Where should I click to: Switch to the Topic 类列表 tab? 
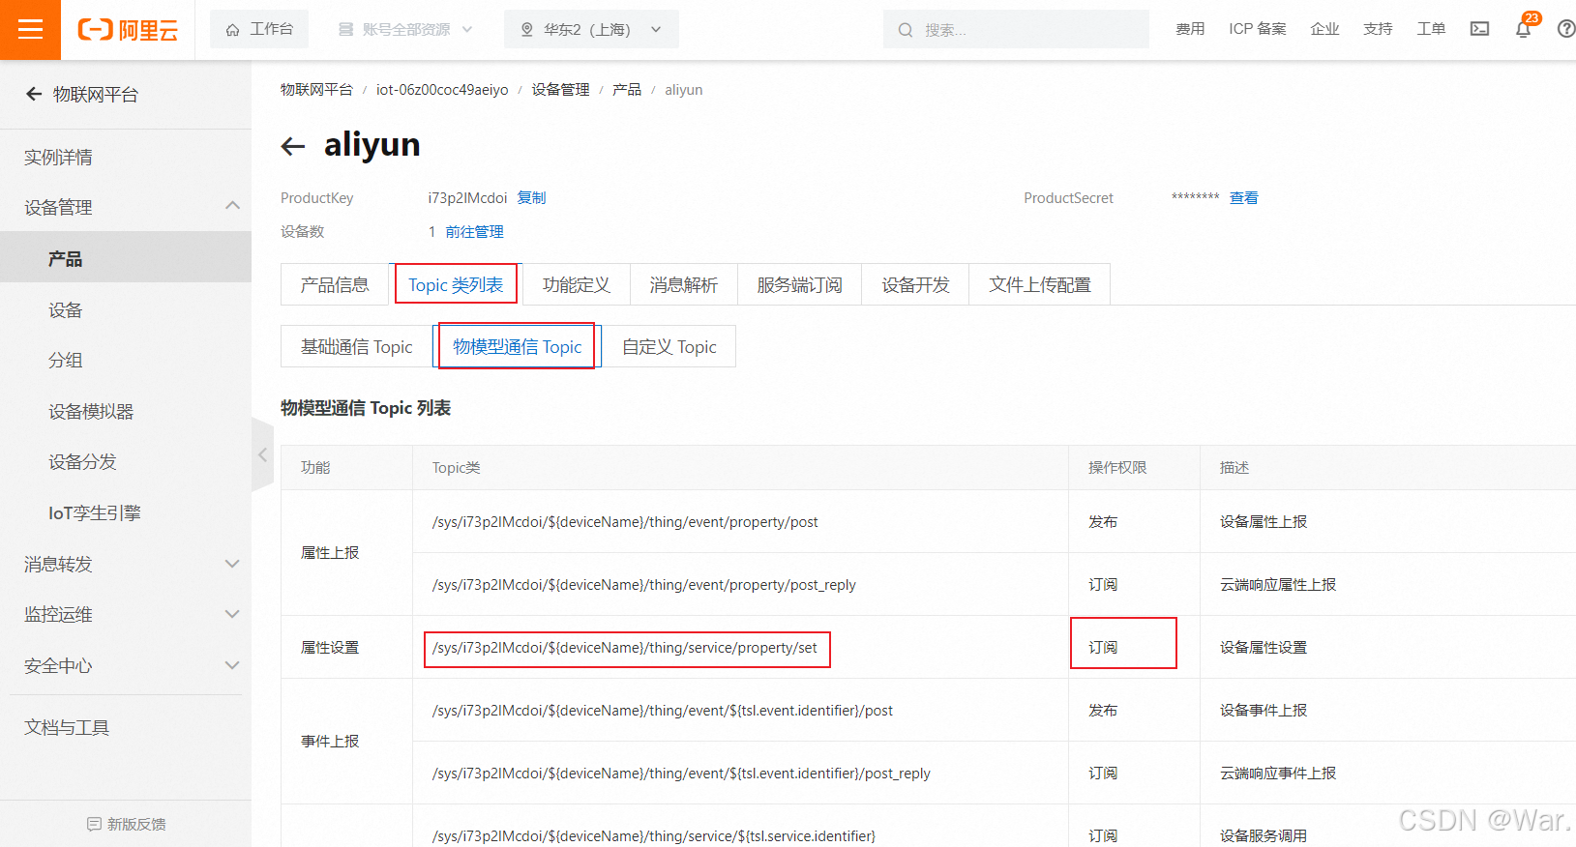click(x=456, y=284)
